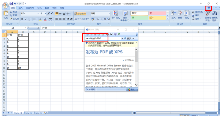Open number format dropdown 常规

109,13
